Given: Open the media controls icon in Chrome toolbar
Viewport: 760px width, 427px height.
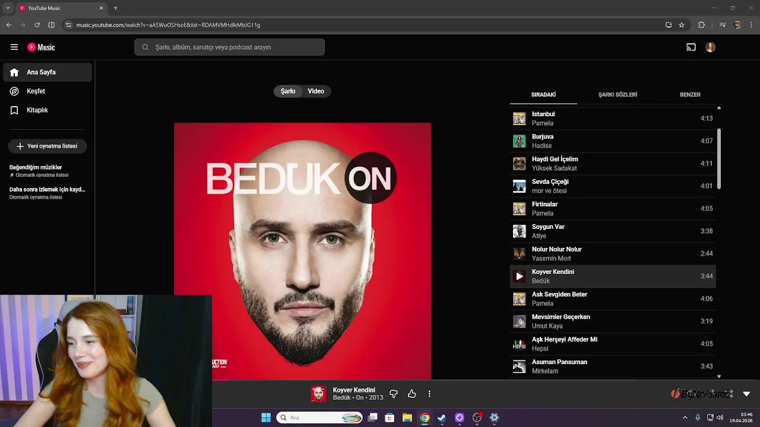Looking at the screenshot, I should [723, 25].
